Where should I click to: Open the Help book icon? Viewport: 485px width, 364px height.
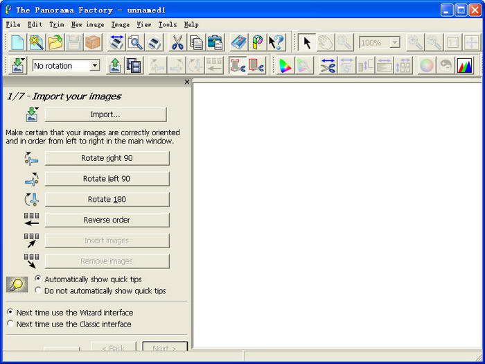pos(239,42)
